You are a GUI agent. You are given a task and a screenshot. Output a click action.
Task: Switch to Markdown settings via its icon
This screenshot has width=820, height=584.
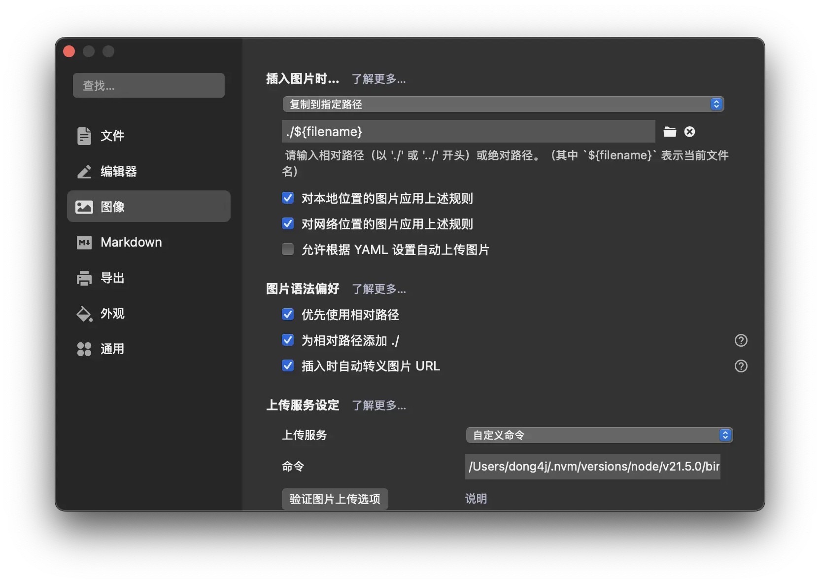[84, 242]
